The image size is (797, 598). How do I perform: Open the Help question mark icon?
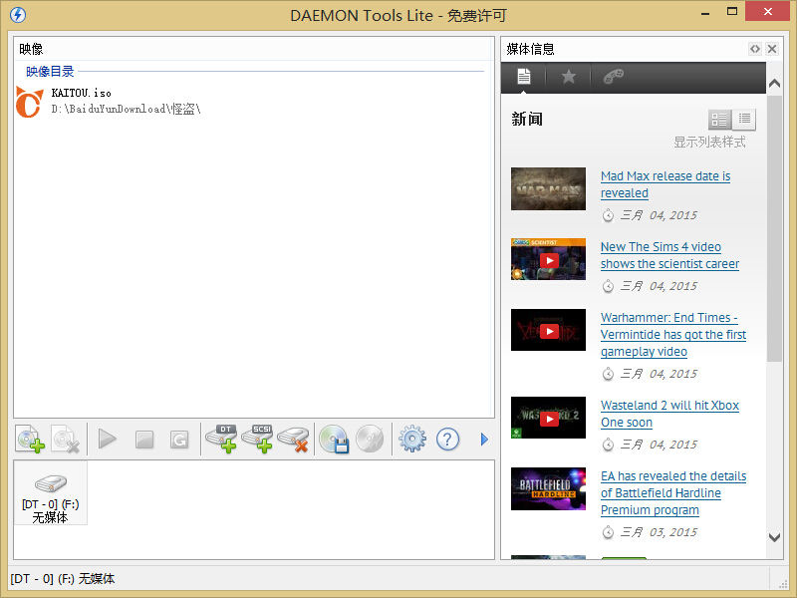point(447,440)
